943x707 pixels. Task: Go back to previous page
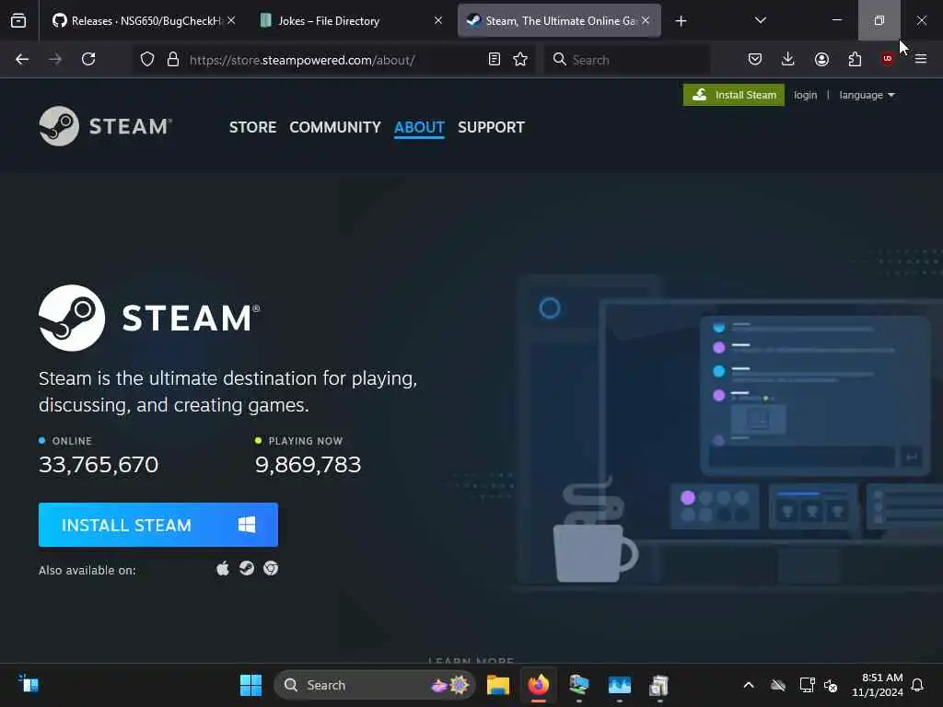coord(22,60)
